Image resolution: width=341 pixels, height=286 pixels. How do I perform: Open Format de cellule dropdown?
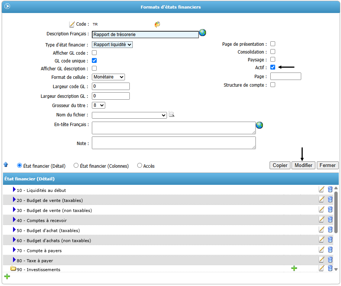pyautogui.click(x=108, y=77)
